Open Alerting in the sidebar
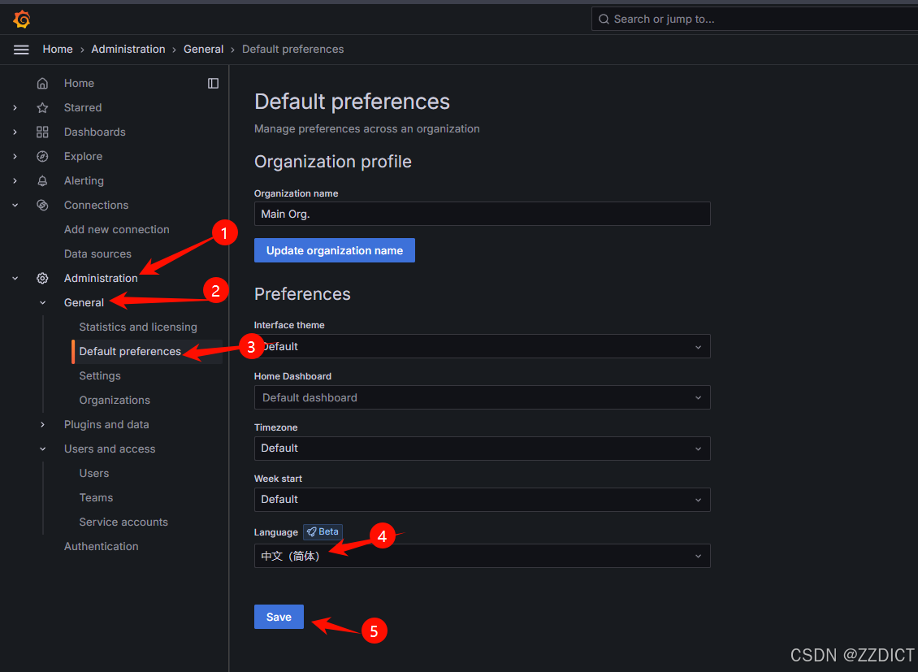 click(x=84, y=181)
